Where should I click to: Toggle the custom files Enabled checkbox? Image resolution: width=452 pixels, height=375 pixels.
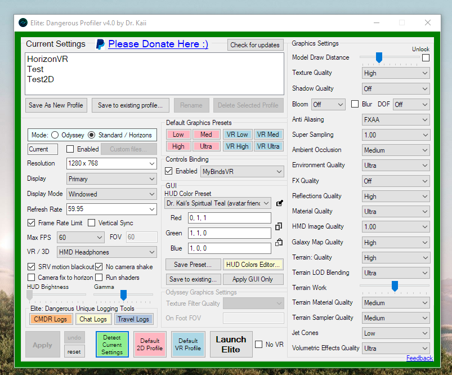click(70, 149)
